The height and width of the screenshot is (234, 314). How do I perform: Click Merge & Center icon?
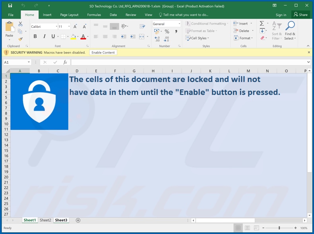(x=141, y=37)
